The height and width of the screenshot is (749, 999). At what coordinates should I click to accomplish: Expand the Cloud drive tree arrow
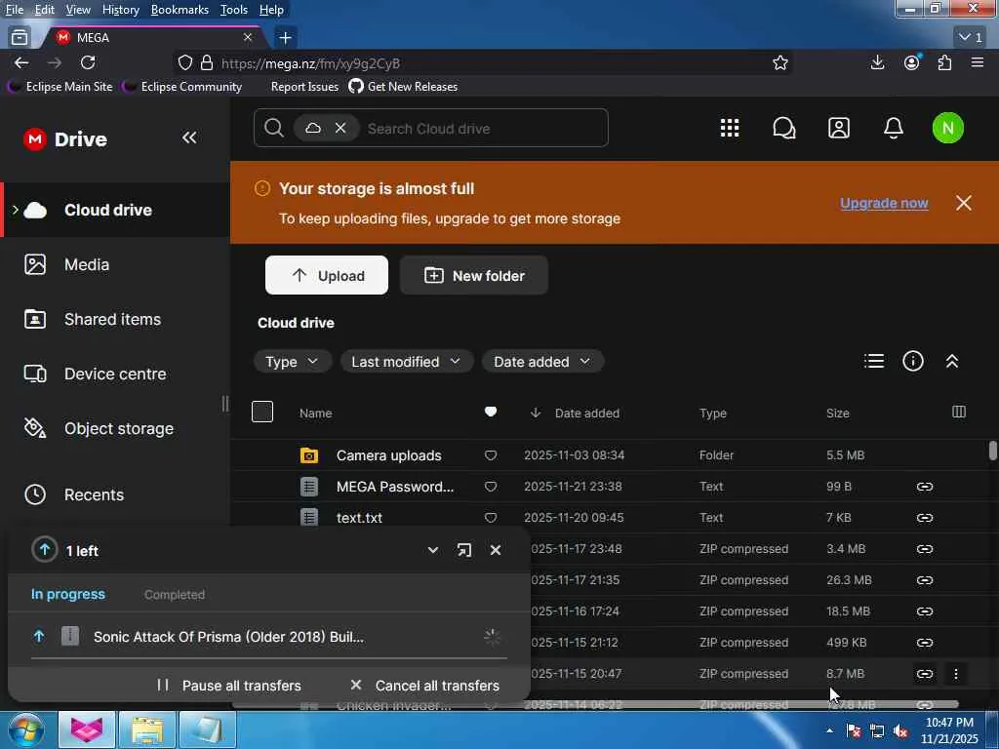[16, 210]
